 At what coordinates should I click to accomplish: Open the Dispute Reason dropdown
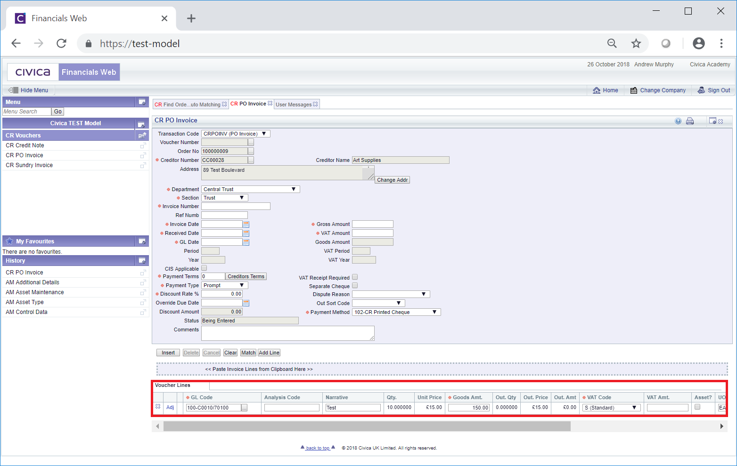(x=391, y=294)
